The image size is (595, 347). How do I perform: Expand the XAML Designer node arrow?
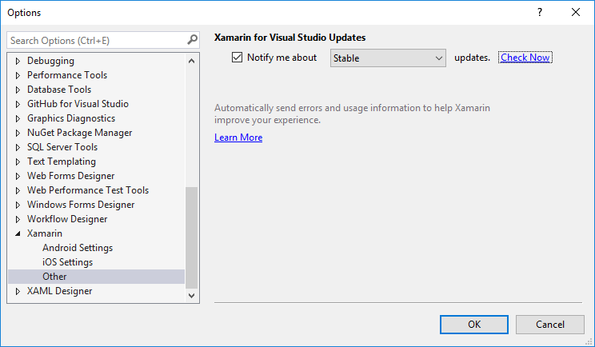point(18,291)
